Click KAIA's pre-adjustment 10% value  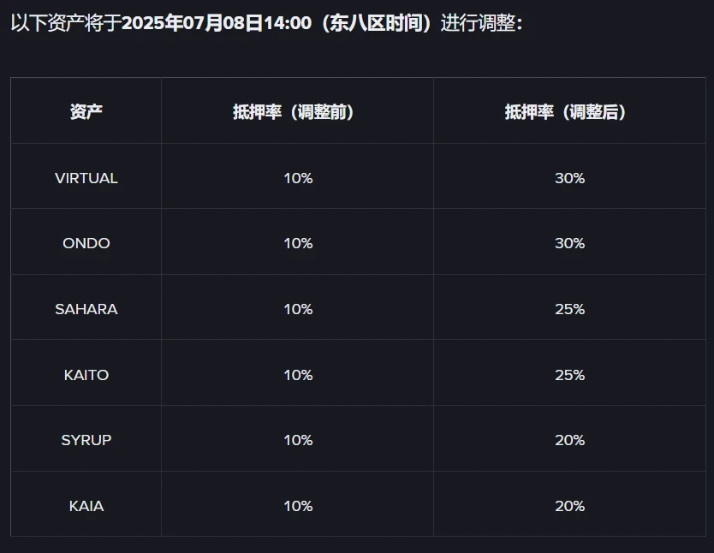(x=298, y=506)
